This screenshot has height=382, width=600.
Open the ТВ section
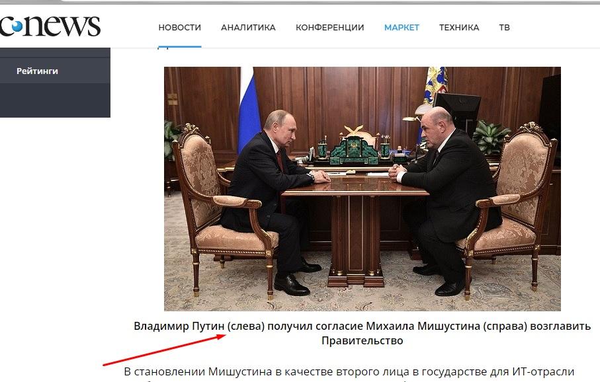tap(504, 28)
